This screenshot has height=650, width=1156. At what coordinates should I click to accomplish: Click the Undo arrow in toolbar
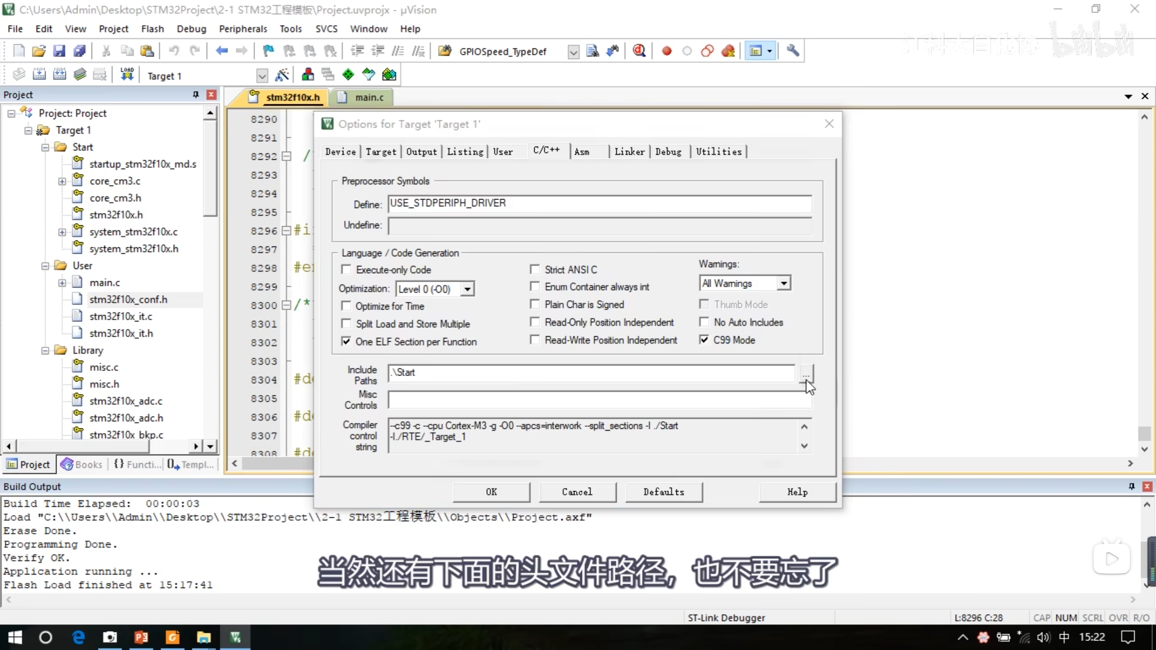tap(174, 51)
